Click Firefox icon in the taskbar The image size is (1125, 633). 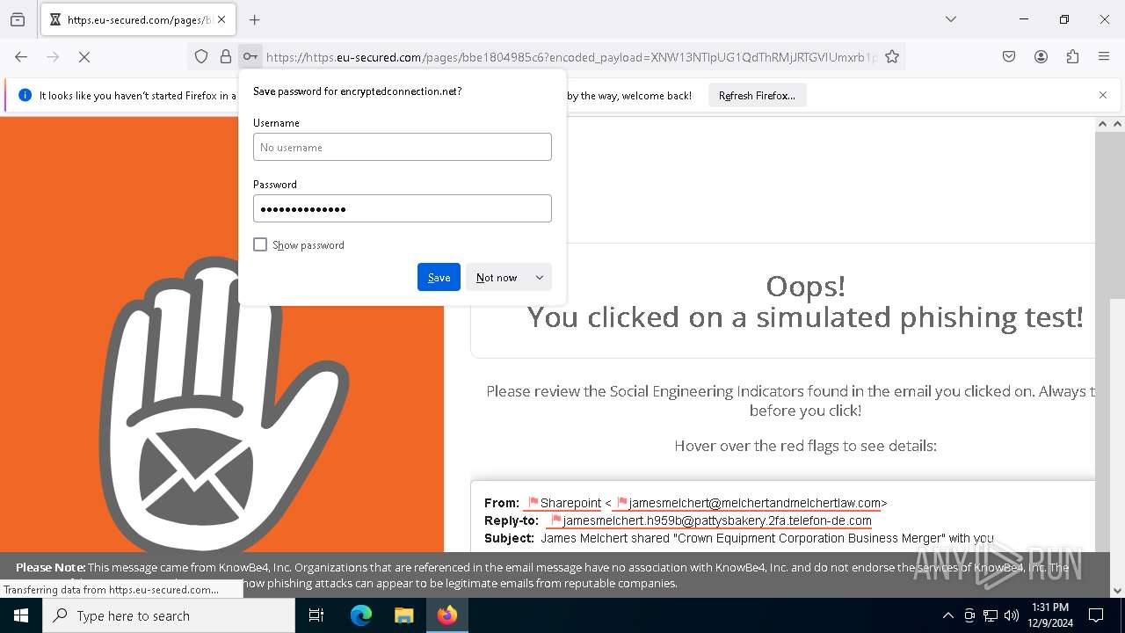coord(447,615)
